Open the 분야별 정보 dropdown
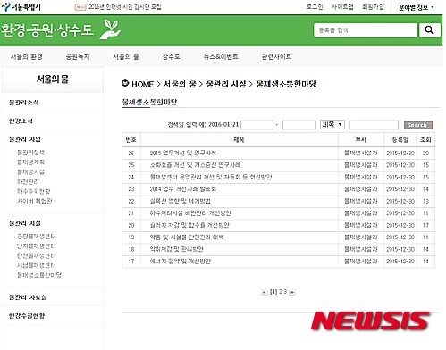Screen dimensions: 446x350 tap(417, 7)
